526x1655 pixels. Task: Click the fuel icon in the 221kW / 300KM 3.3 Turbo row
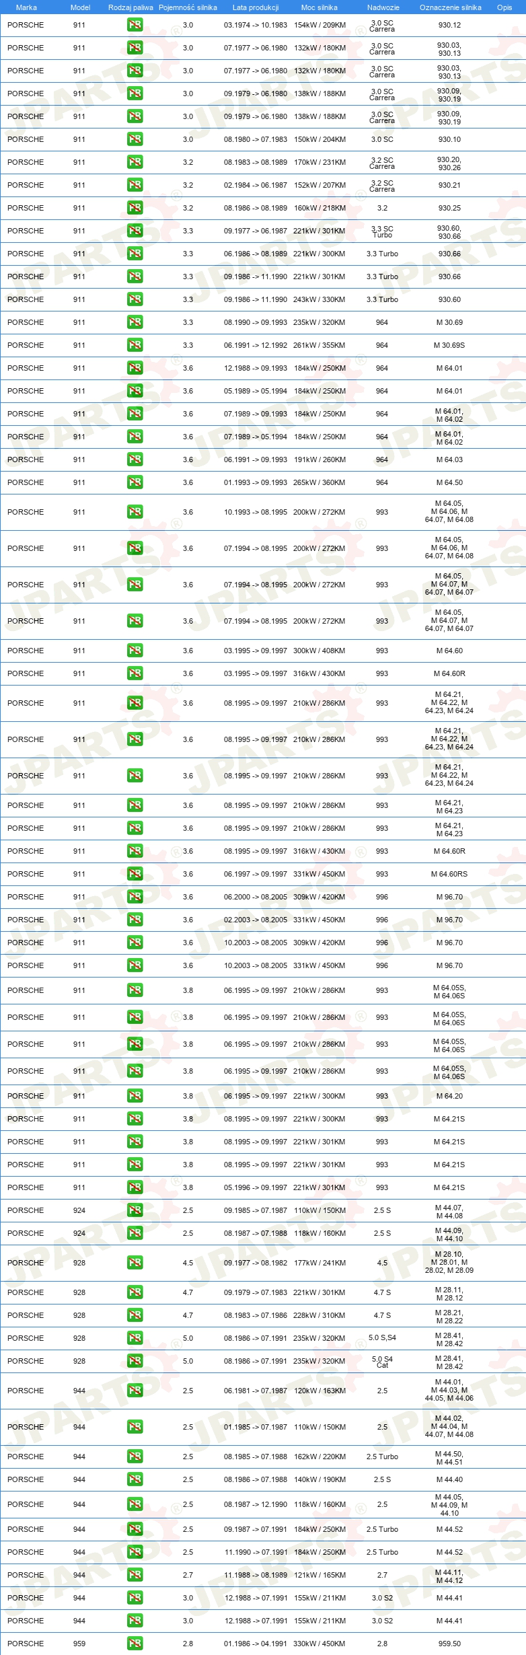(x=135, y=254)
